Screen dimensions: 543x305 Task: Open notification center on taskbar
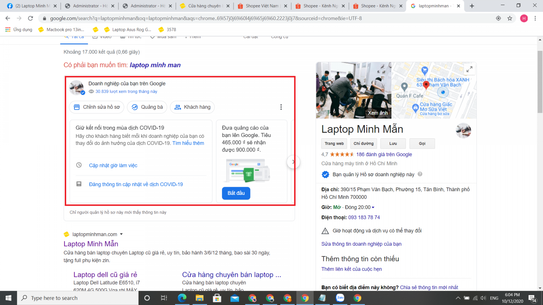[x=532, y=298]
